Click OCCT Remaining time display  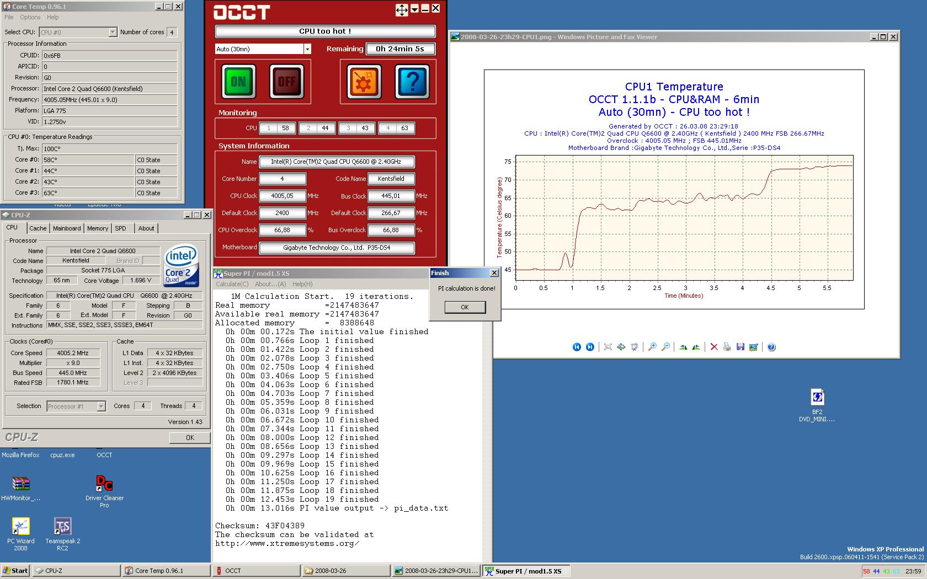400,49
